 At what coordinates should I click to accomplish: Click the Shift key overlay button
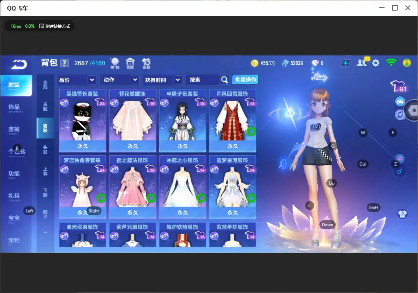(373, 208)
